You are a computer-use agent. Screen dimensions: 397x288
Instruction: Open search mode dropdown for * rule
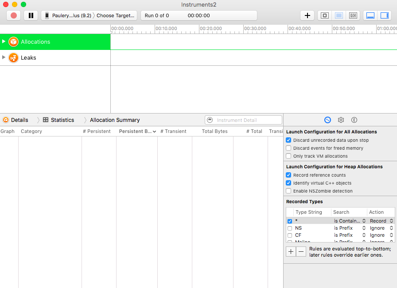[350, 221]
